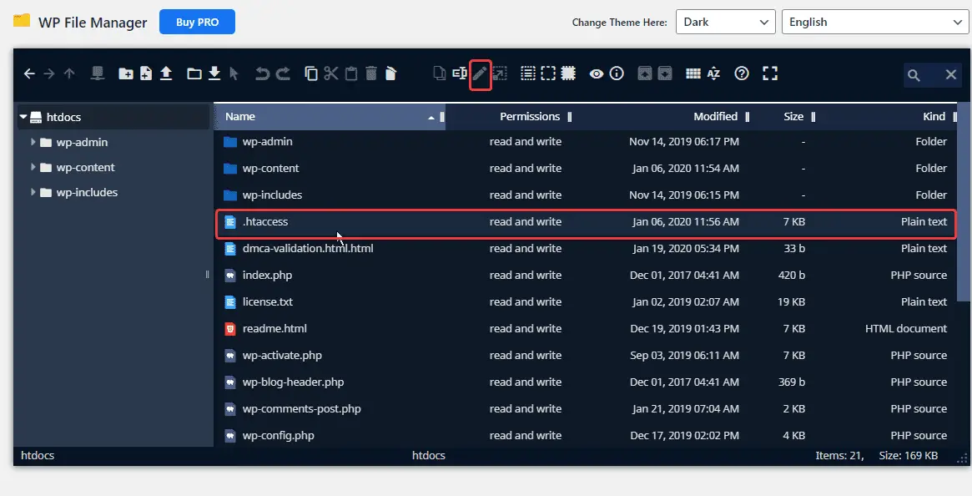Open the English language dropdown
Viewport: 972px width, 496px height.
pyautogui.click(x=874, y=22)
